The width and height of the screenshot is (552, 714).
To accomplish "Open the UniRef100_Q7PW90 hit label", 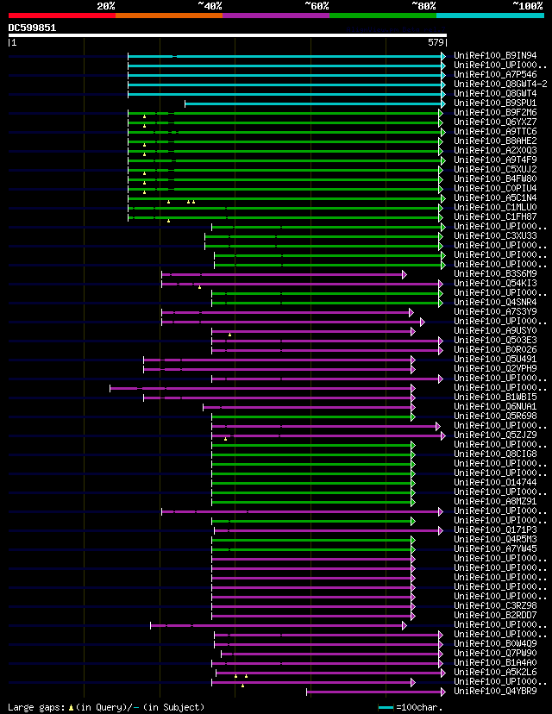I will (x=495, y=654).
